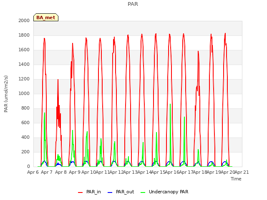Viewport: 267px width, 200px height.
Task: Click the y-axis tick value 1000
Action: (x=24, y=93)
